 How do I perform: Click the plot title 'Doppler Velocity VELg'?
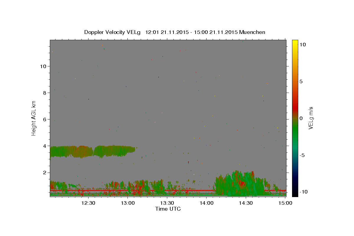pos(113,32)
